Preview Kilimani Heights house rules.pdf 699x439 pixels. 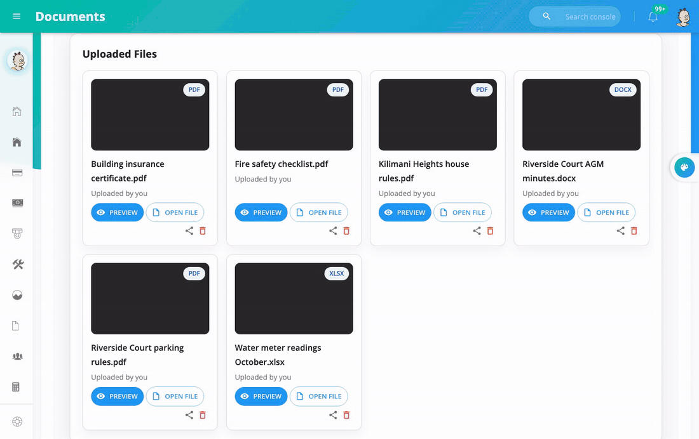(405, 213)
